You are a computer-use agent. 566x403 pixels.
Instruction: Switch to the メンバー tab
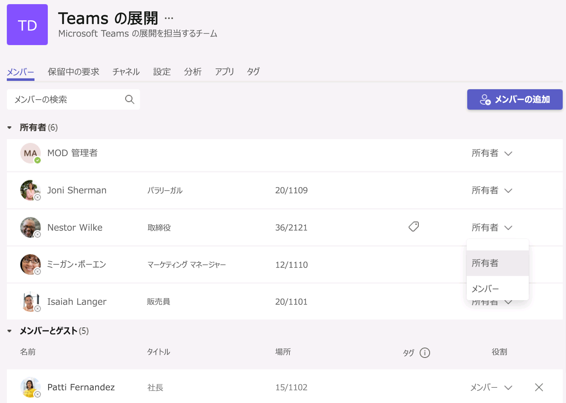point(21,72)
